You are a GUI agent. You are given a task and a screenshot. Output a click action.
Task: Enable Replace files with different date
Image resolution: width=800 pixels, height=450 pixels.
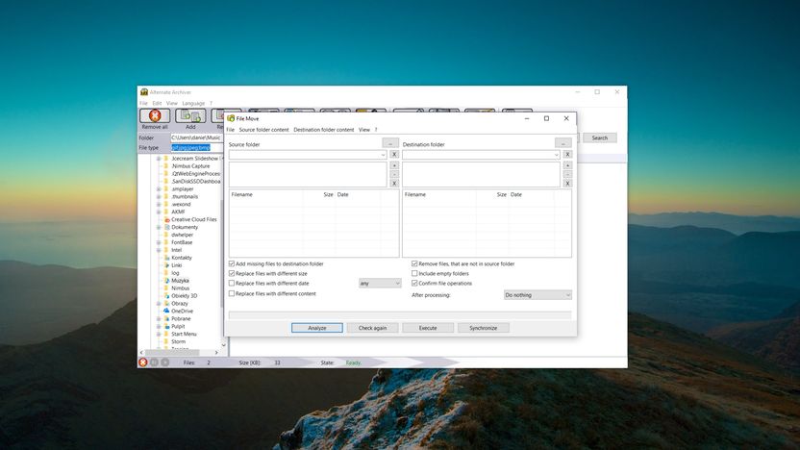tap(232, 283)
